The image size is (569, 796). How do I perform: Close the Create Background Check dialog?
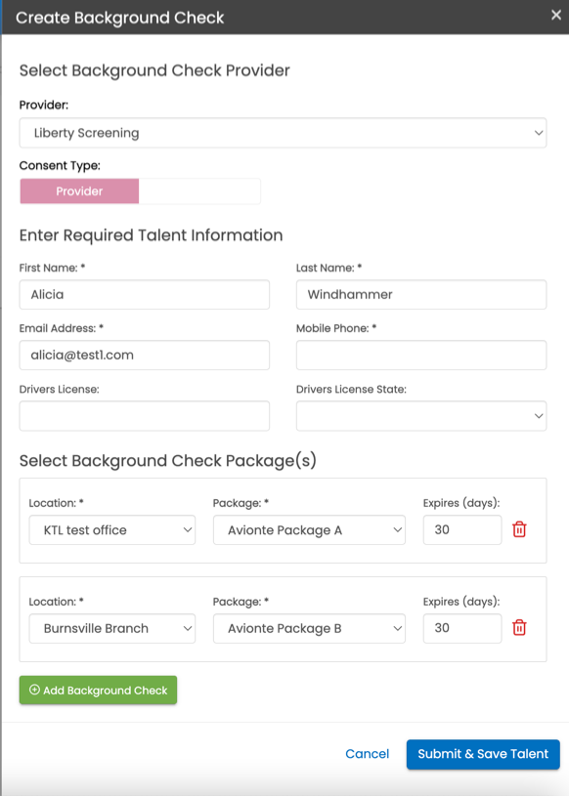[x=556, y=16]
